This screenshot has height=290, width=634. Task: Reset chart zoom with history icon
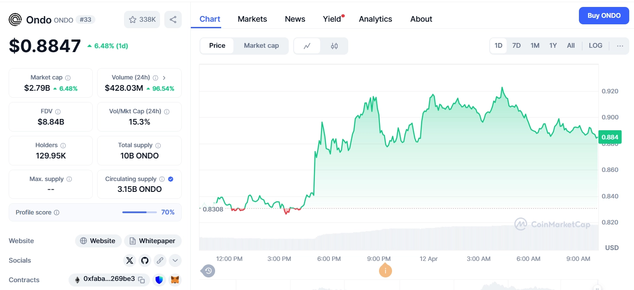(x=208, y=270)
